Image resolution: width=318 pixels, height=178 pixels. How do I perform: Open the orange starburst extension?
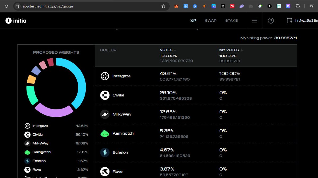coord(204,6)
